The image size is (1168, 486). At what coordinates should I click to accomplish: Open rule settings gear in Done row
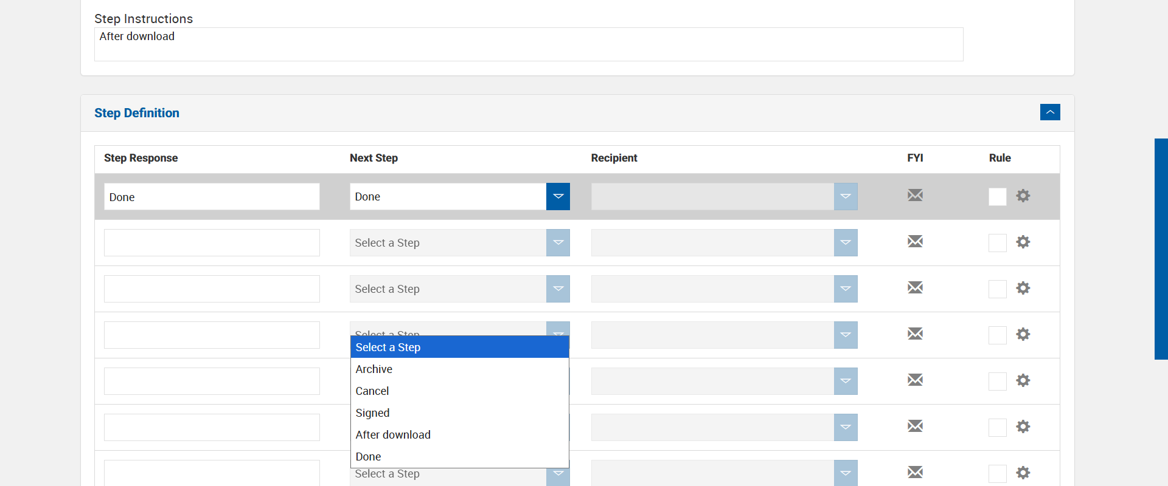click(x=1023, y=196)
